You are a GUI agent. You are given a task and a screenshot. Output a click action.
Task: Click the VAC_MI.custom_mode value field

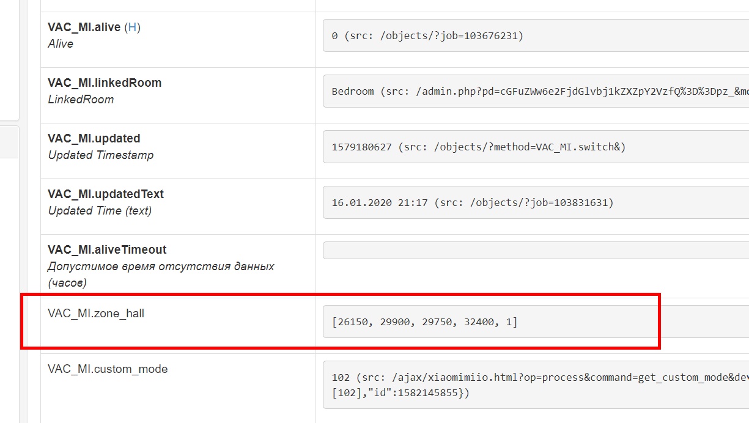(x=535, y=385)
